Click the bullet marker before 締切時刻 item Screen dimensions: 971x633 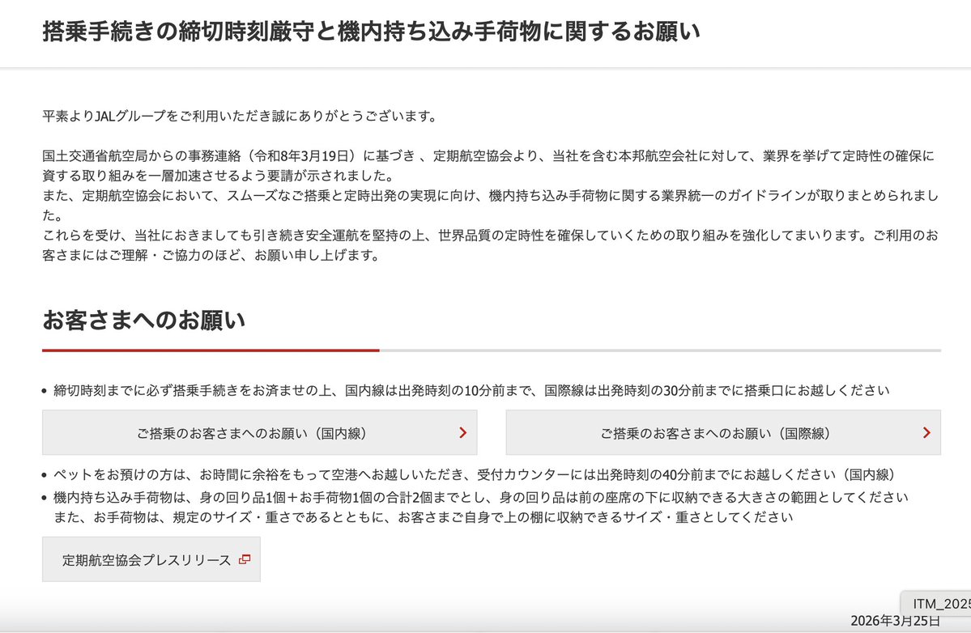tap(46, 389)
